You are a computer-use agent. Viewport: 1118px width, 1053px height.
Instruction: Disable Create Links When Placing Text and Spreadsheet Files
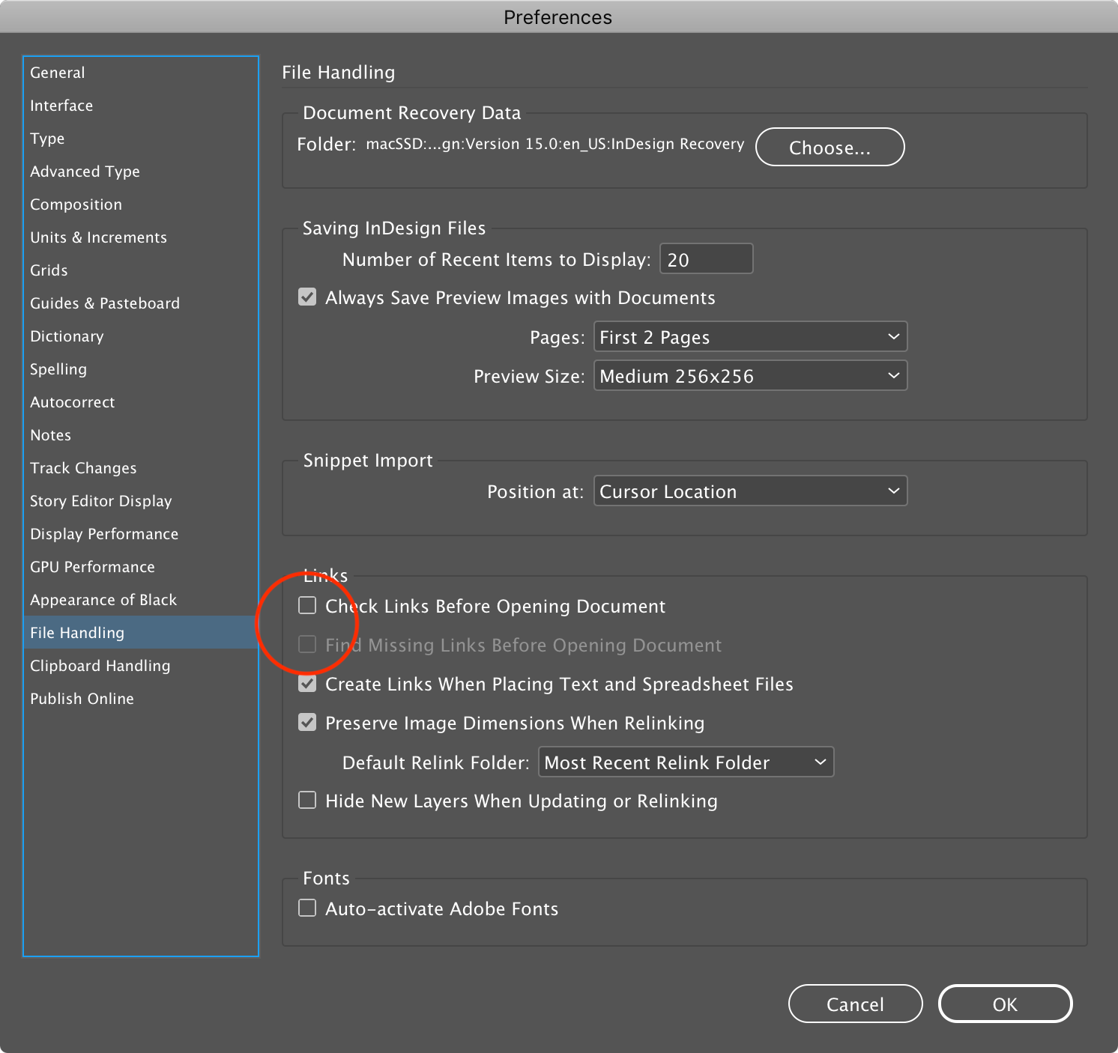coord(307,683)
